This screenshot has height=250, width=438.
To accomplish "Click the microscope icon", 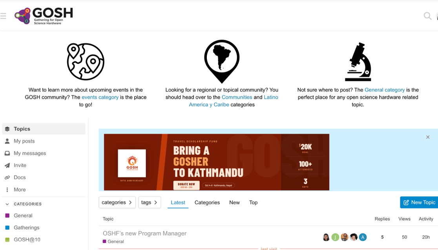I will coord(358,62).
